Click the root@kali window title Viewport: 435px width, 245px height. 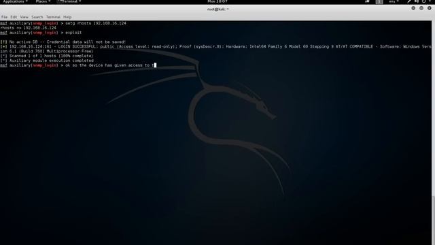[217, 9]
